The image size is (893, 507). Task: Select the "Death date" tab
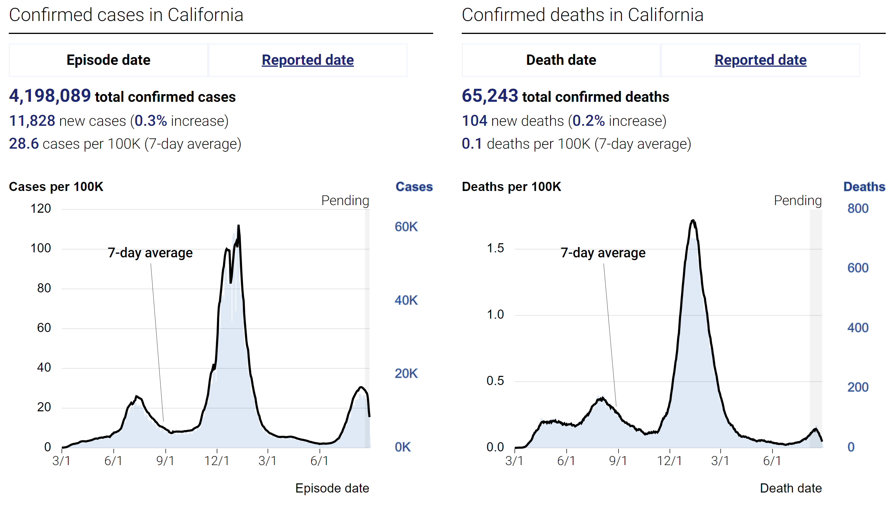coord(561,60)
